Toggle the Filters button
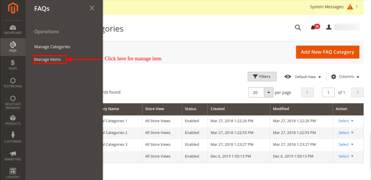371x180 pixels. 262,77
